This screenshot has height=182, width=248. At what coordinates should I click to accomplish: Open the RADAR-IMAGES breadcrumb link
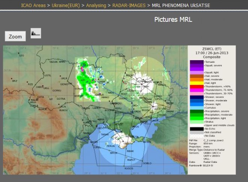(128, 6)
